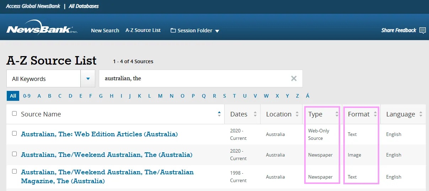Viewport: 429px width, 191px height.
Task: Open the Australian Magazine, The (Australia) source
Action: point(107,176)
